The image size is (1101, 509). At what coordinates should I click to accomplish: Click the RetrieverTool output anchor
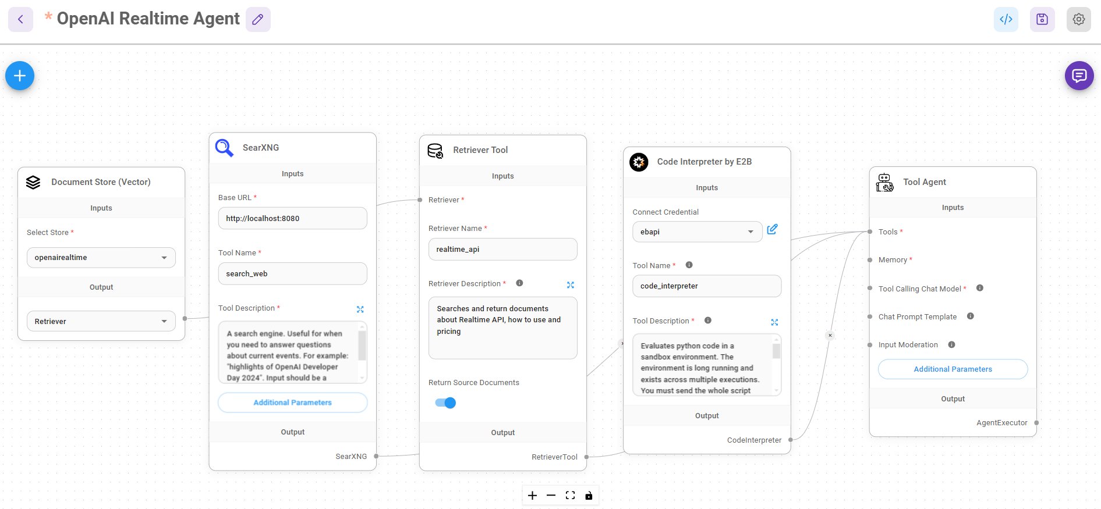tap(586, 457)
